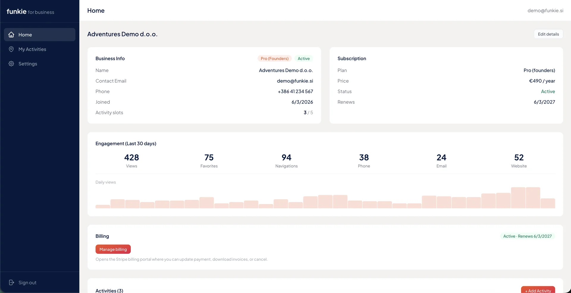Viewport: 571px width, 293px height.
Task: Click the Daily views chart label
Action: pyautogui.click(x=106, y=182)
